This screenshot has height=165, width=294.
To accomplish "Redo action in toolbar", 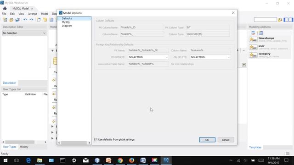I will click(31, 20).
